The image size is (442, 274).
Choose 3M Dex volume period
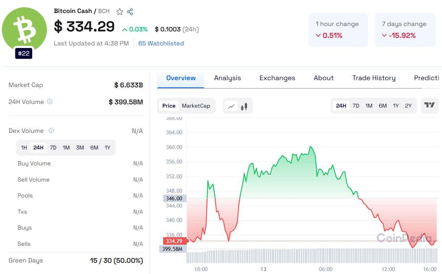[x=80, y=148]
